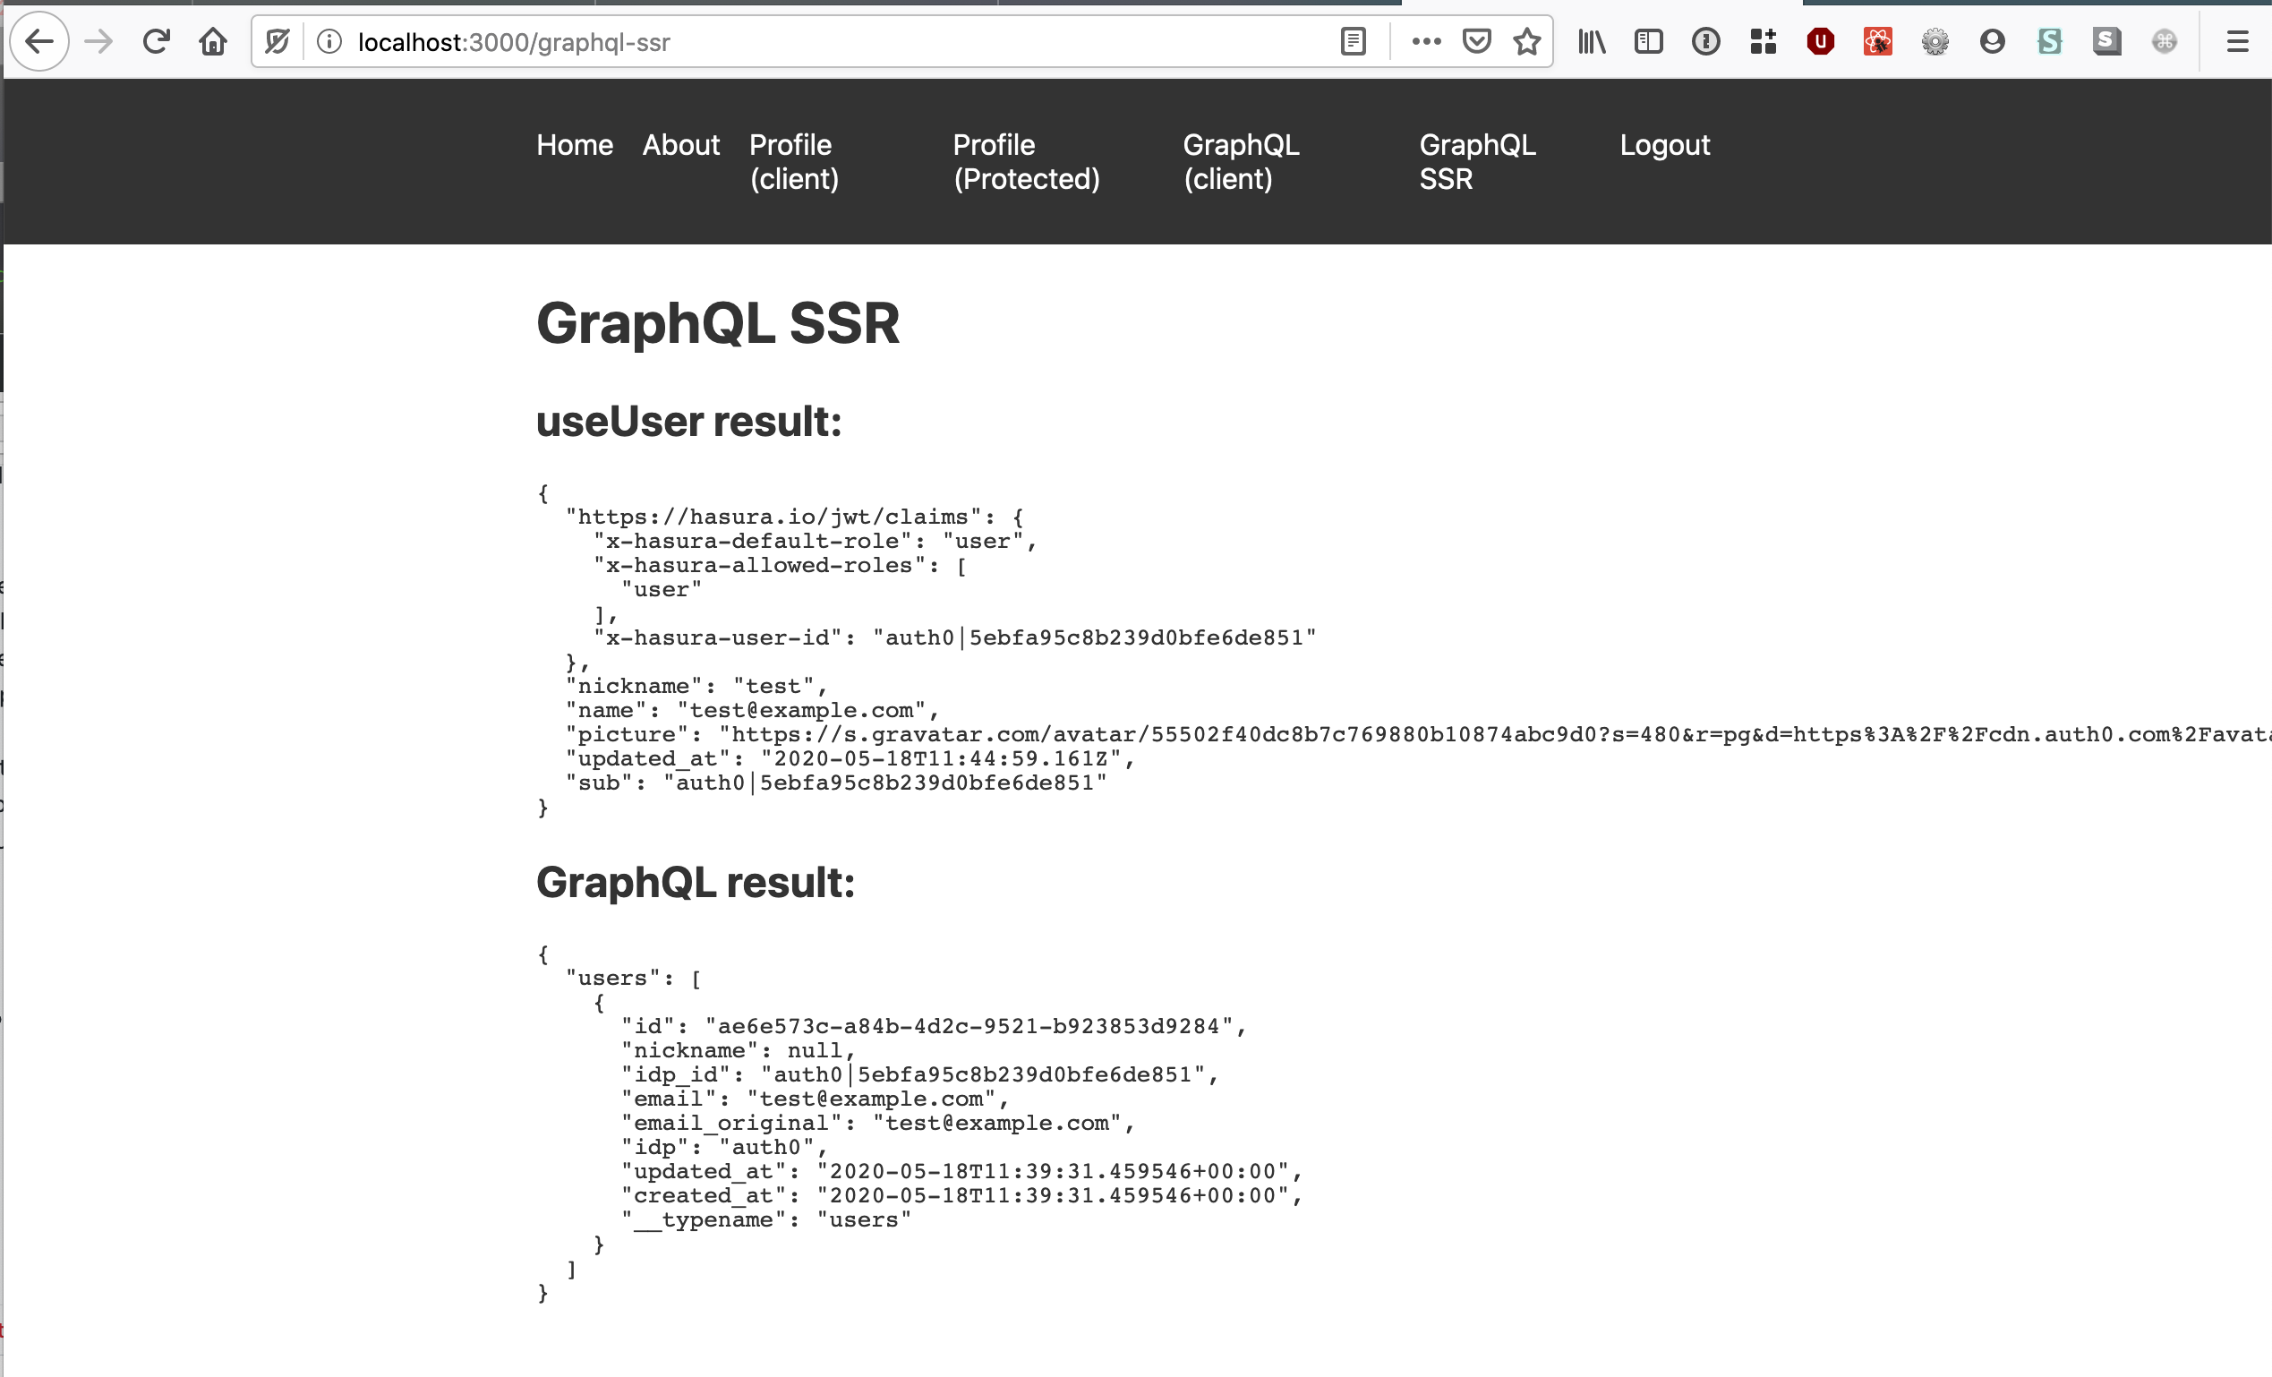Image resolution: width=2272 pixels, height=1377 pixels.
Task: Click the forward navigation arrow
Action: tap(98, 41)
